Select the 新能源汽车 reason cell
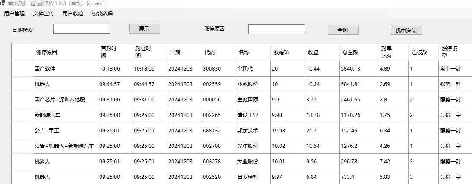The height and width of the screenshot is (184, 472). click(65, 115)
